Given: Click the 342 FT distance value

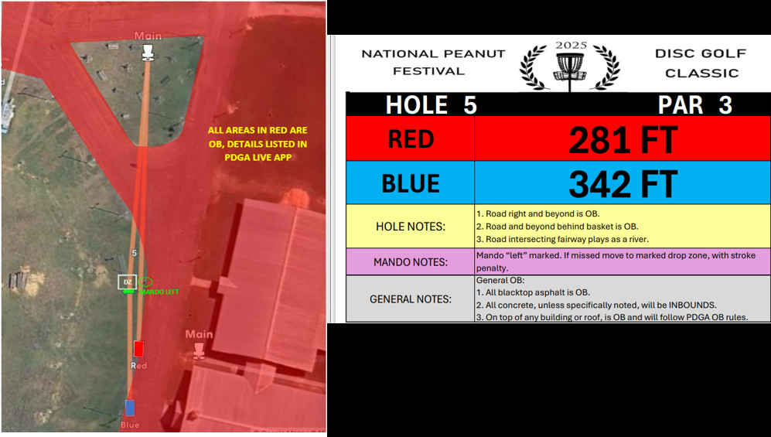Looking at the screenshot, I should click(623, 184).
